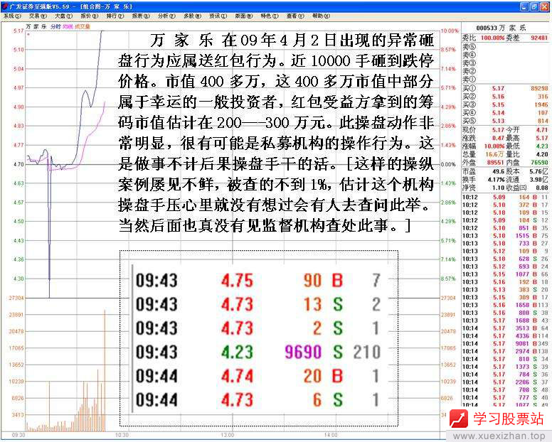Click the 买② bid price 5.16

tap(498, 97)
